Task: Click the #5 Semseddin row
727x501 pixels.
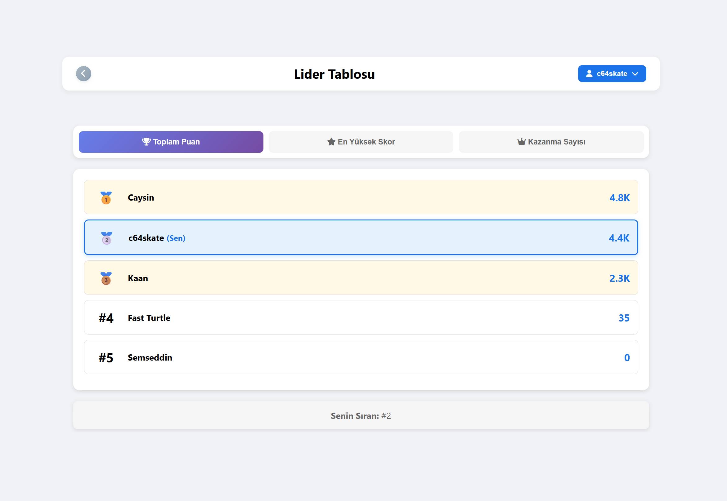Action: (361, 357)
